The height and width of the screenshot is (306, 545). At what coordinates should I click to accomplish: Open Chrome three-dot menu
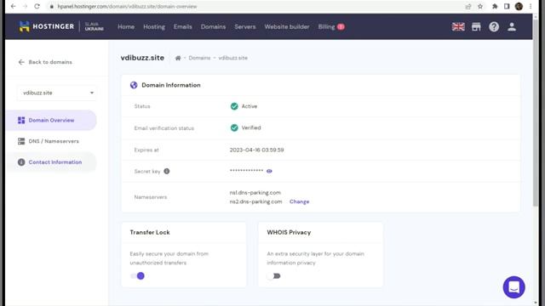point(531,6)
